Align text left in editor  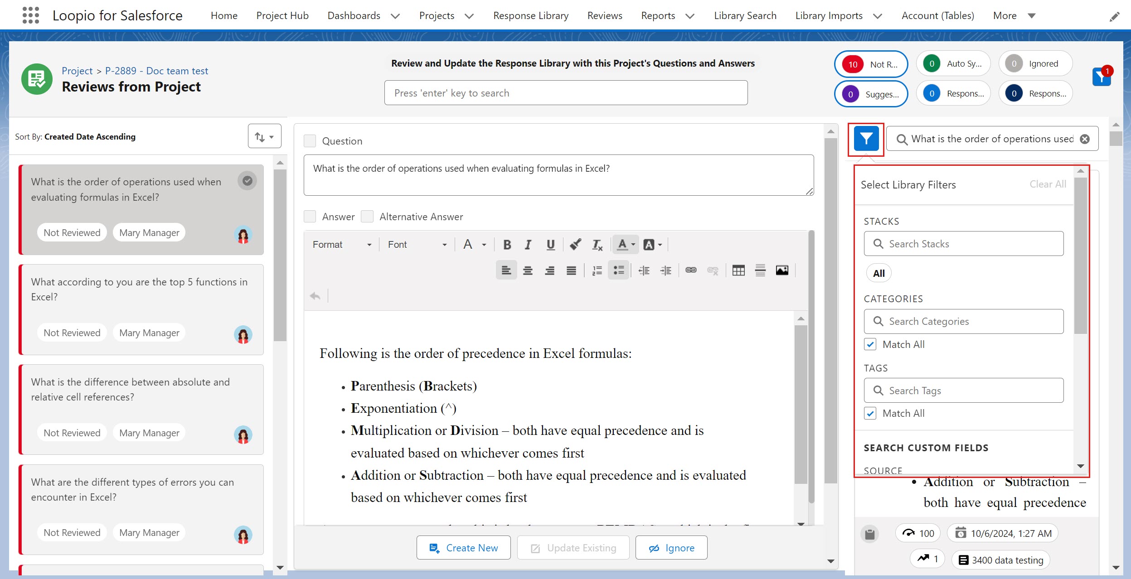pos(506,270)
